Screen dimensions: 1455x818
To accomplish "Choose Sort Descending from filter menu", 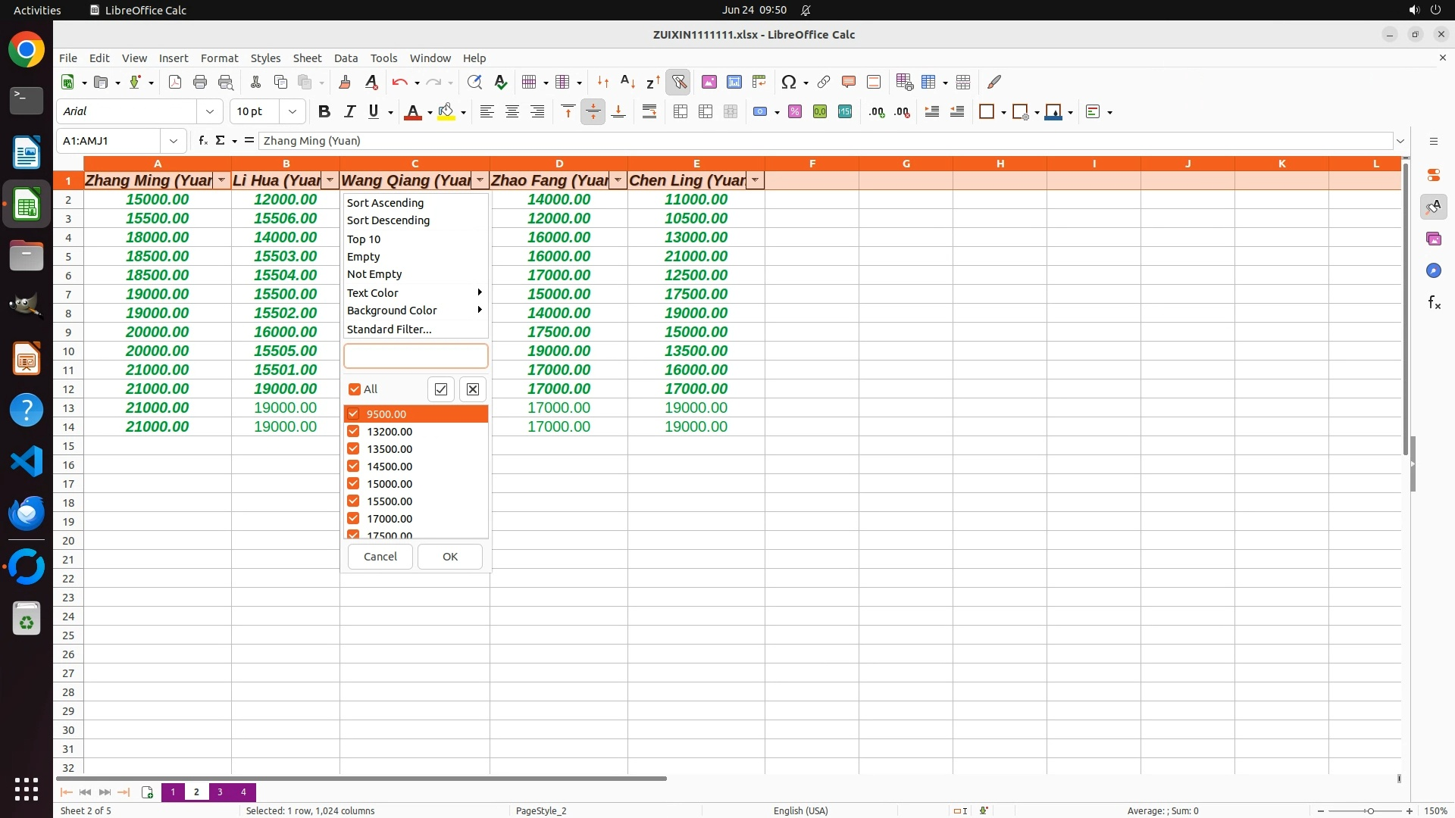I will 388,220.
